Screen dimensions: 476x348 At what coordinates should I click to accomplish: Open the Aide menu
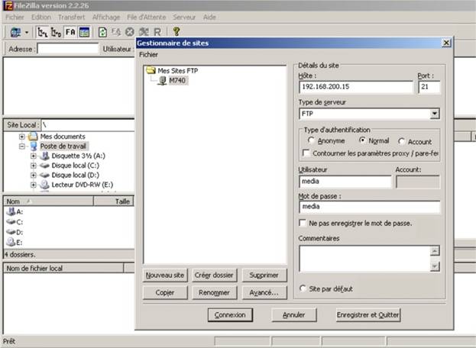tap(209, 18)
